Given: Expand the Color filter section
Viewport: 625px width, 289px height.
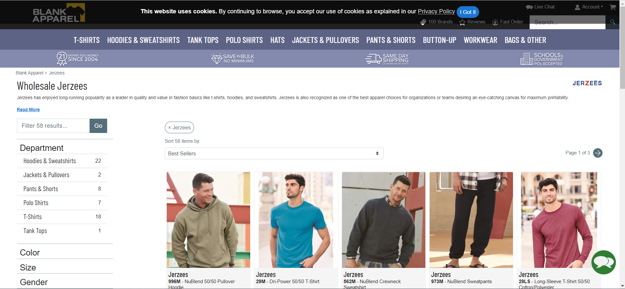Looking at the screenshot, I should (x=65, y=253).
